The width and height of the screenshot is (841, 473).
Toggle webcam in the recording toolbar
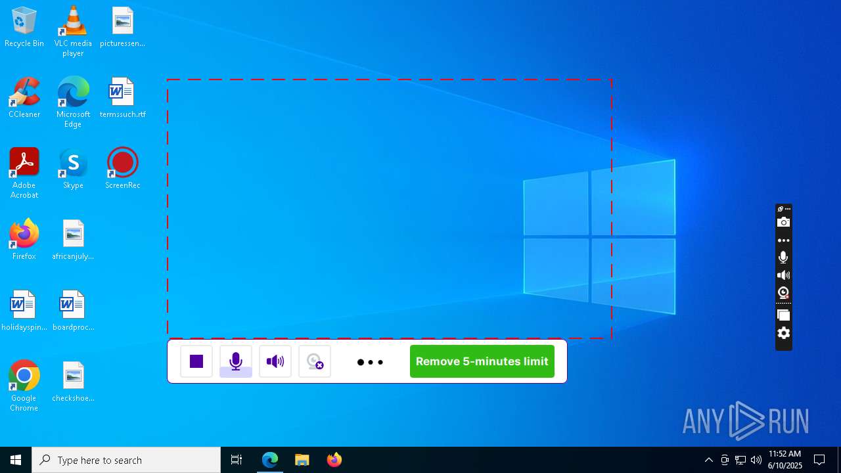(x=315, y=361)
